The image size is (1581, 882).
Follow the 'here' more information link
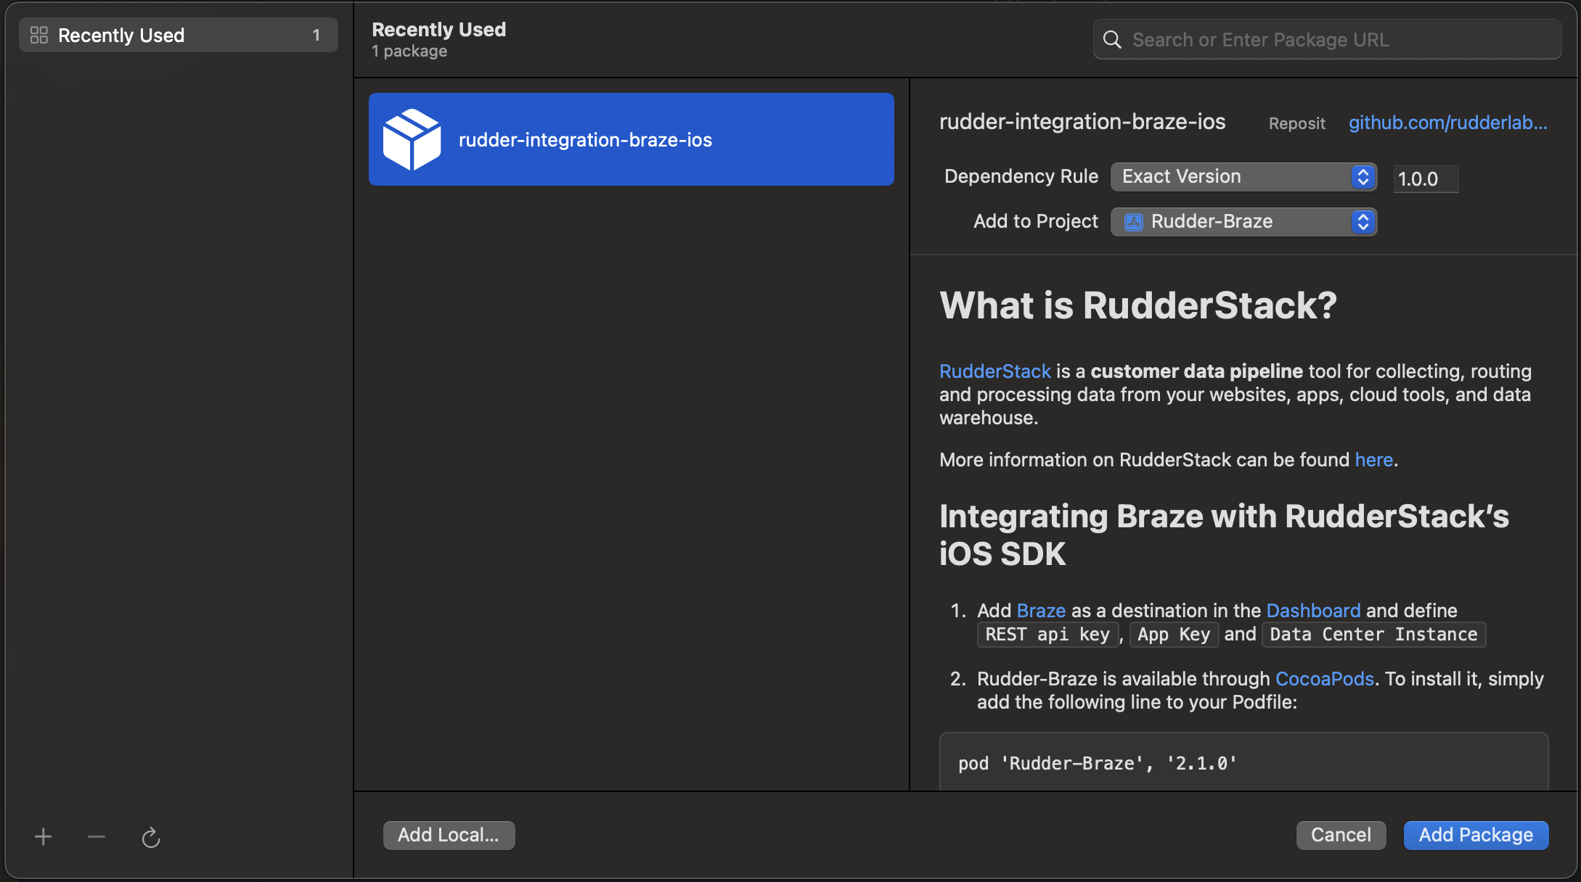[1373, 460]
